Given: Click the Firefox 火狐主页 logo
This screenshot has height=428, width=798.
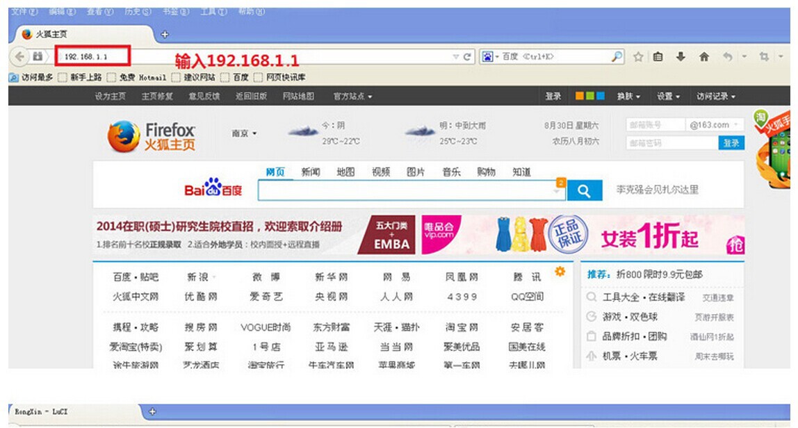Looking at the screenshot, I should (152, 136).
